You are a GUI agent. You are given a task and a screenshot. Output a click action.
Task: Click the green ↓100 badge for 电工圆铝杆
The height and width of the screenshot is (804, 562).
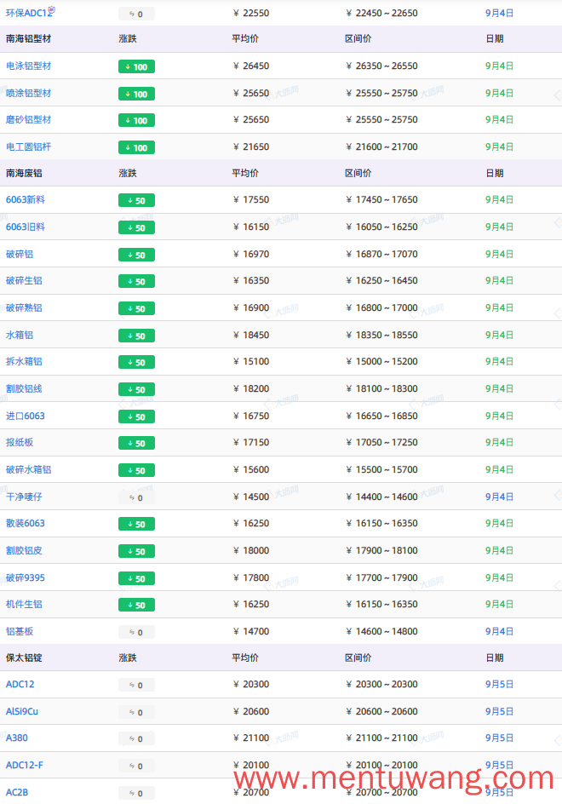(136, 147)
